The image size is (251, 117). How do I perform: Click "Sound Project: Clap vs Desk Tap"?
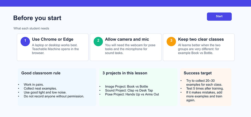click(x=129, y=91)
